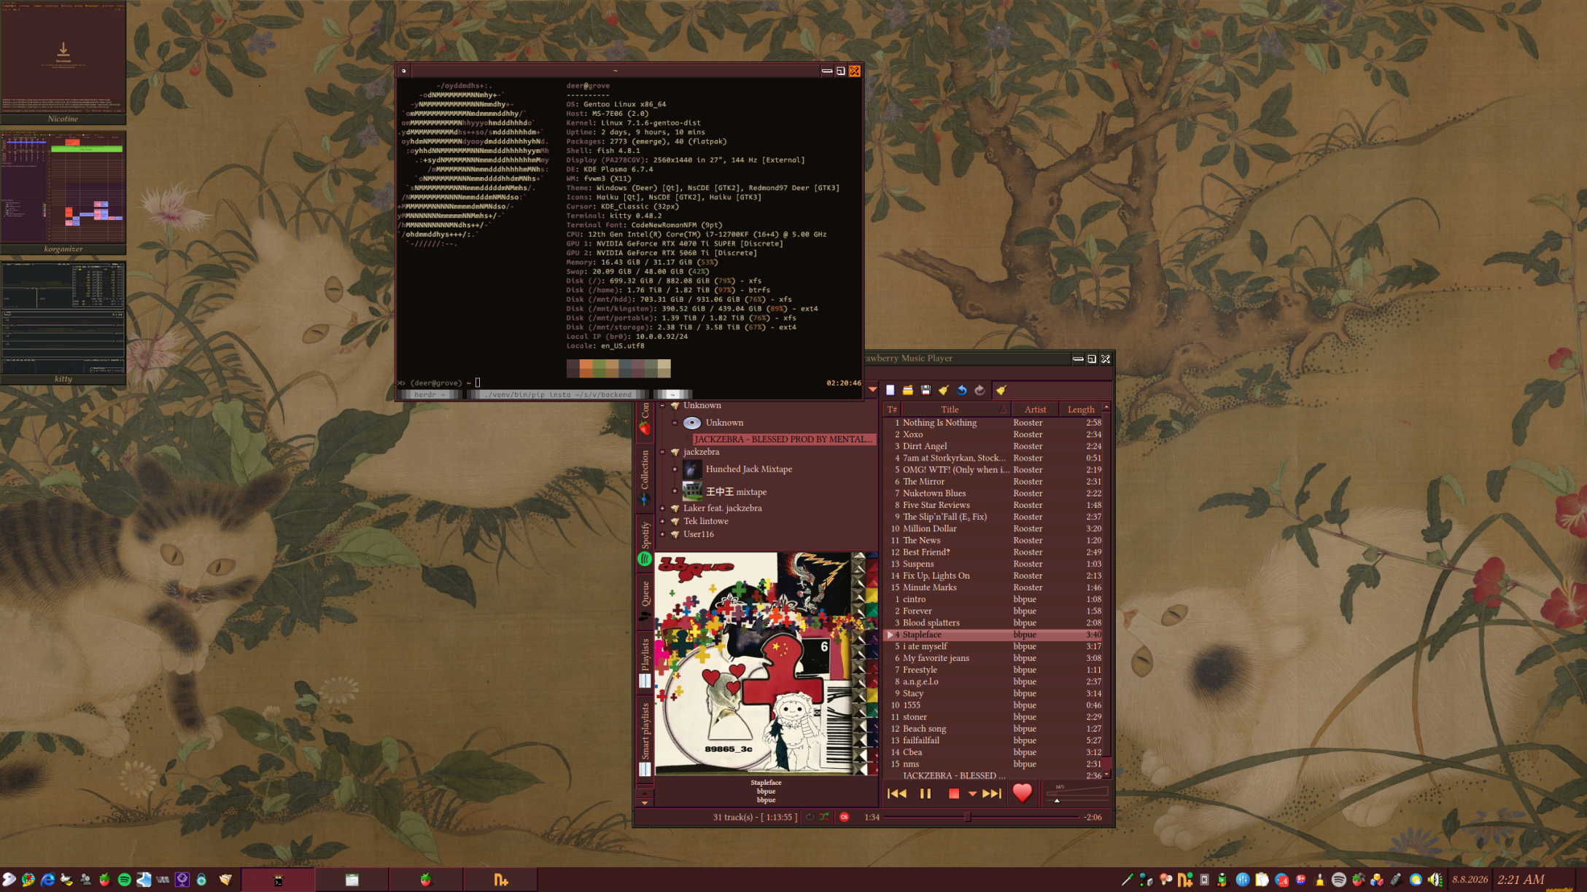Clear playlist search with the broom icon
The image size is (1587, 892).
pos(1001,391)
